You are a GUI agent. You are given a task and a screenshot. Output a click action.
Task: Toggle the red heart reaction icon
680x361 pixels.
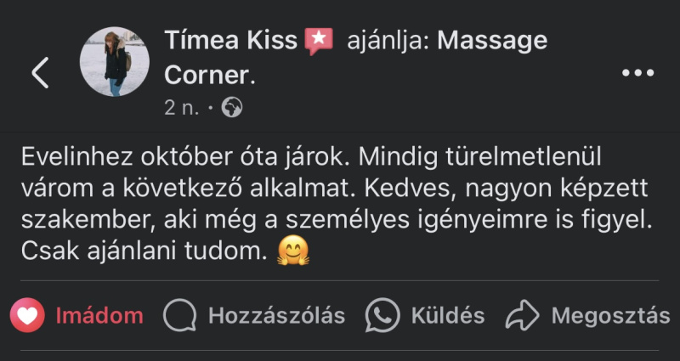pyautogui.click(x=27, y=316)
